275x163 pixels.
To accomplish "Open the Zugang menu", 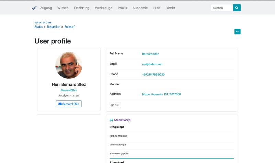I will 46,8.
